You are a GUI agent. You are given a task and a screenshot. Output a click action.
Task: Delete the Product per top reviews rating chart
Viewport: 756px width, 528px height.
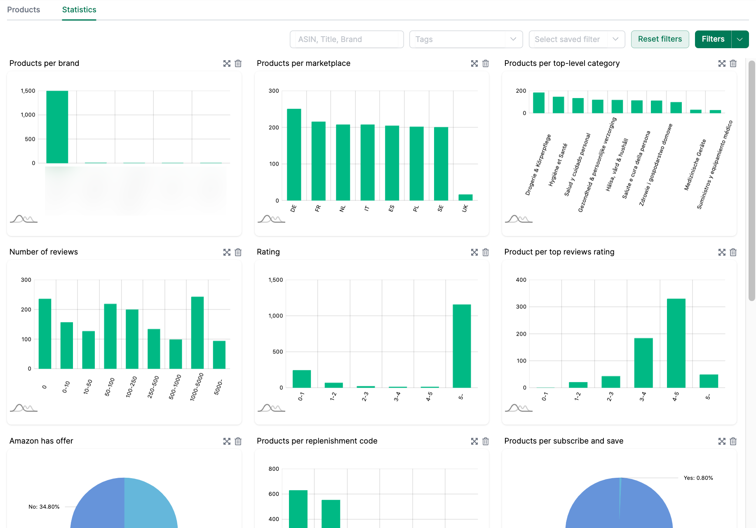[x=733, y=252]
